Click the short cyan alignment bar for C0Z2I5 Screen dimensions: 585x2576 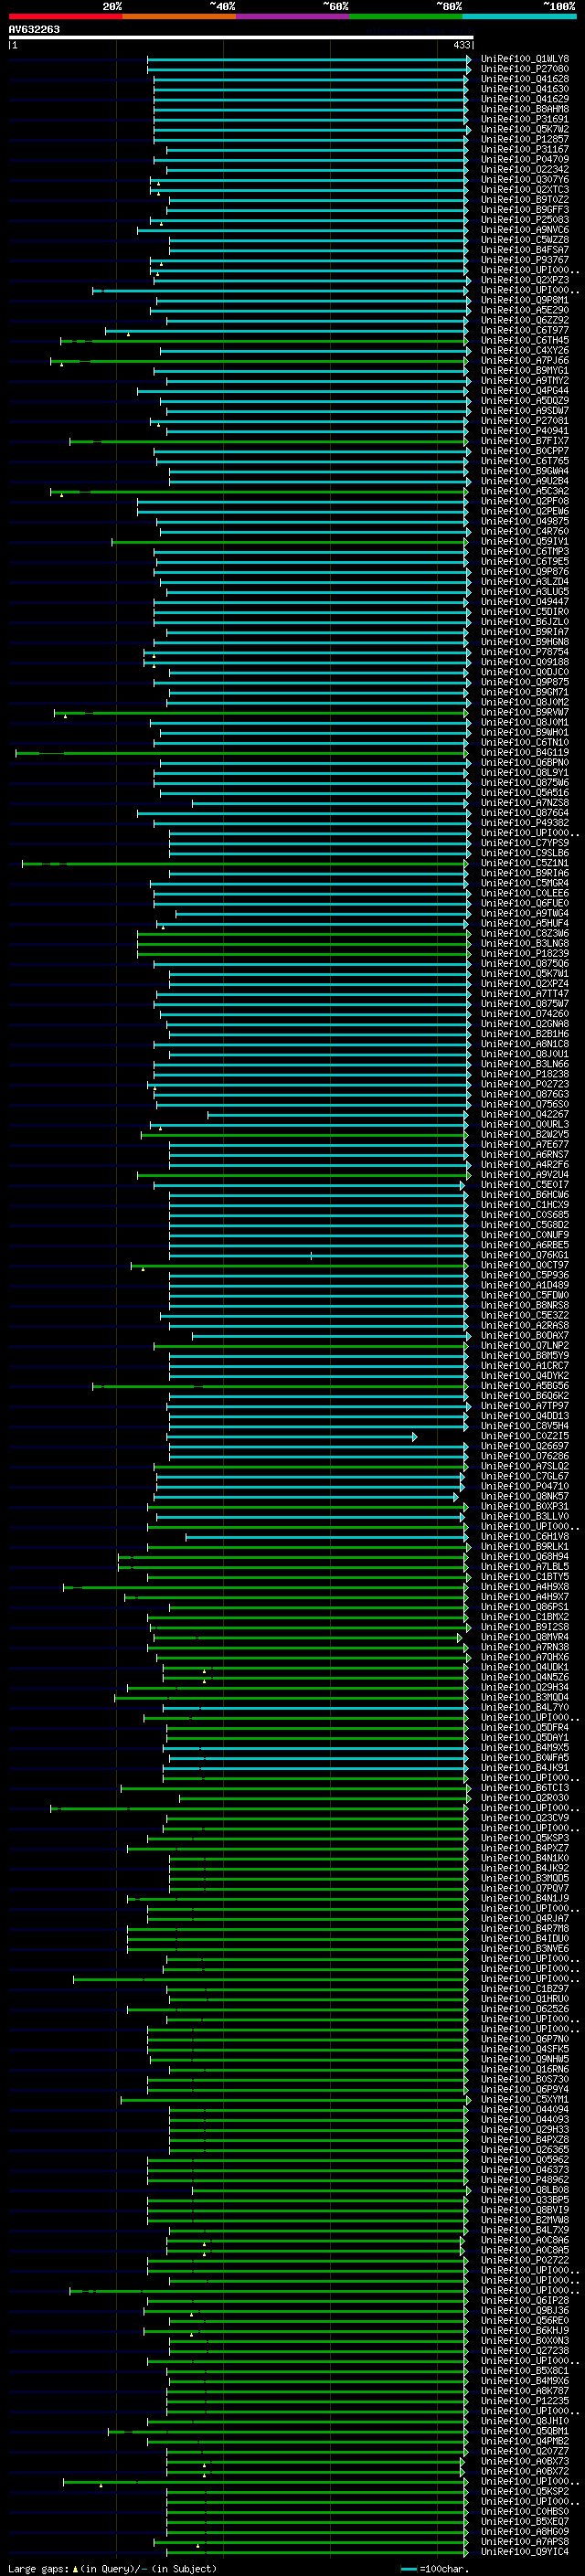(291, 1437)
